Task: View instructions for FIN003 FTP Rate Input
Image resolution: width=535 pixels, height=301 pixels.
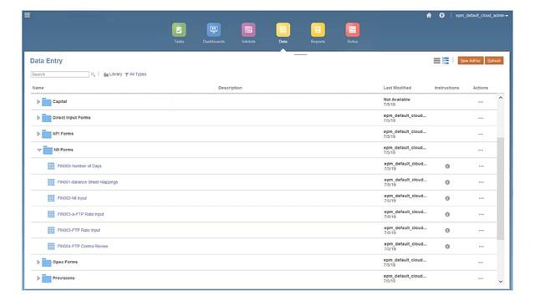Action: click(447, 231)
